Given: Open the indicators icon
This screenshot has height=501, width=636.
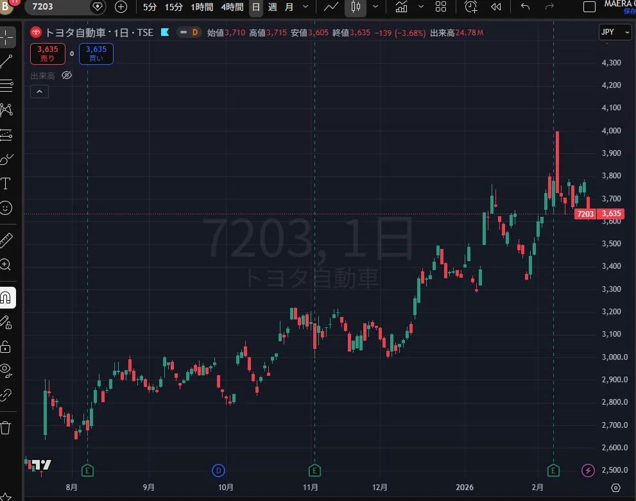Looking at the screenshot, I should point(401,7).
